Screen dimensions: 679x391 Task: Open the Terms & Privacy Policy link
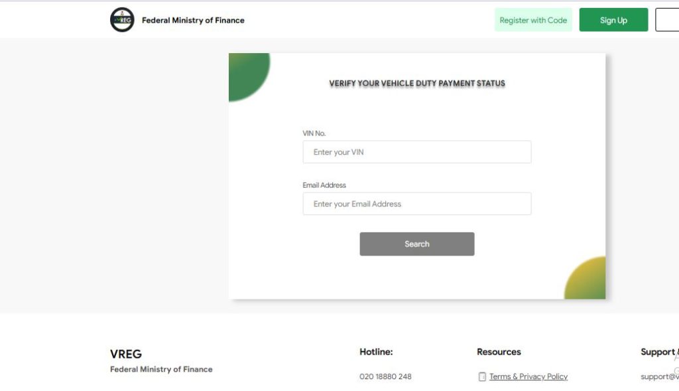pos(528,376)
